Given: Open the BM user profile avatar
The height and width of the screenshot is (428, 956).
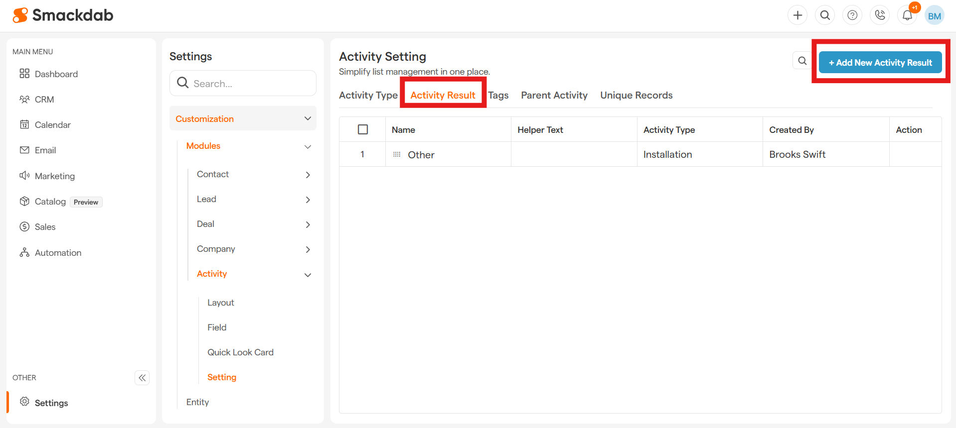Looking at the screenshot, I should point(935,16).
